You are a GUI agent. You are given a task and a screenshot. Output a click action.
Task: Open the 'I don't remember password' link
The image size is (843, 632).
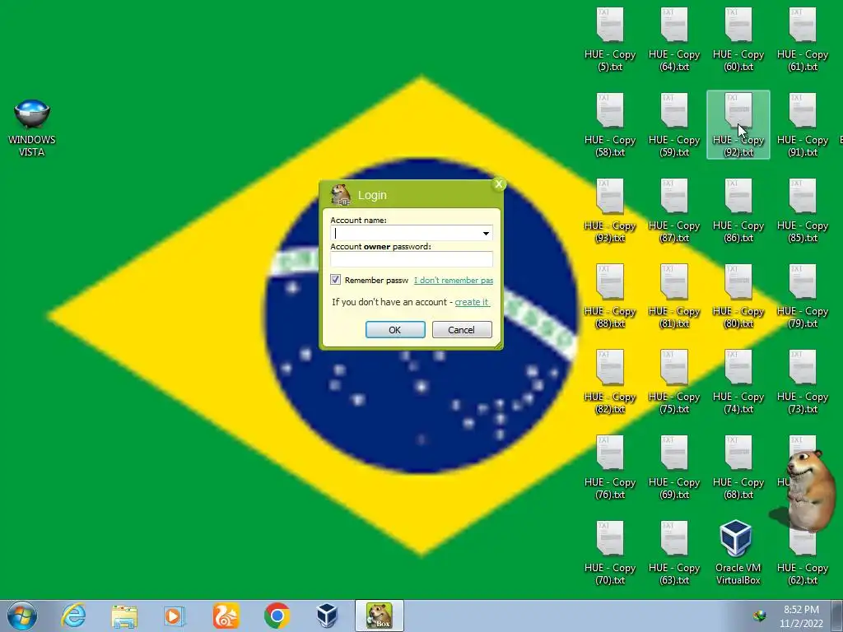(x=454, y=280)
